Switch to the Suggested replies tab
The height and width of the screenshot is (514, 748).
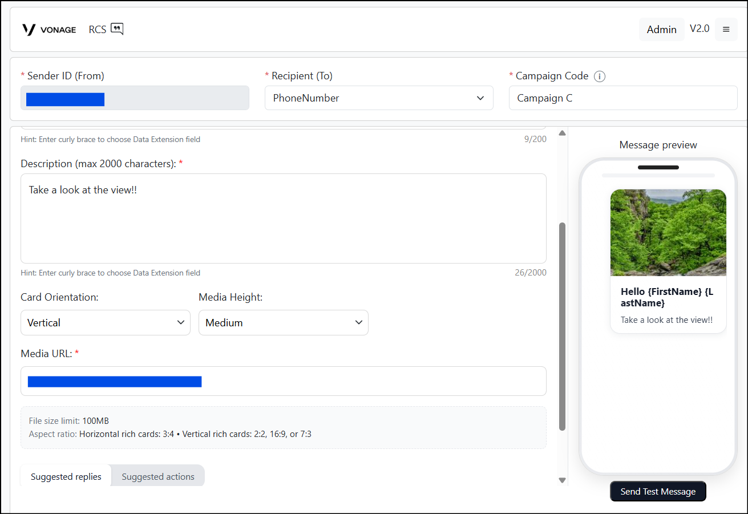[x=66, y=476]
